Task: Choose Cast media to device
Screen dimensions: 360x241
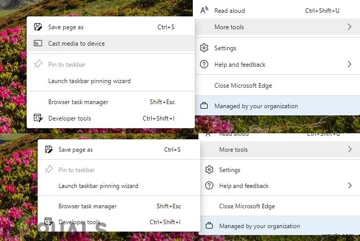Action: [76, 44]
